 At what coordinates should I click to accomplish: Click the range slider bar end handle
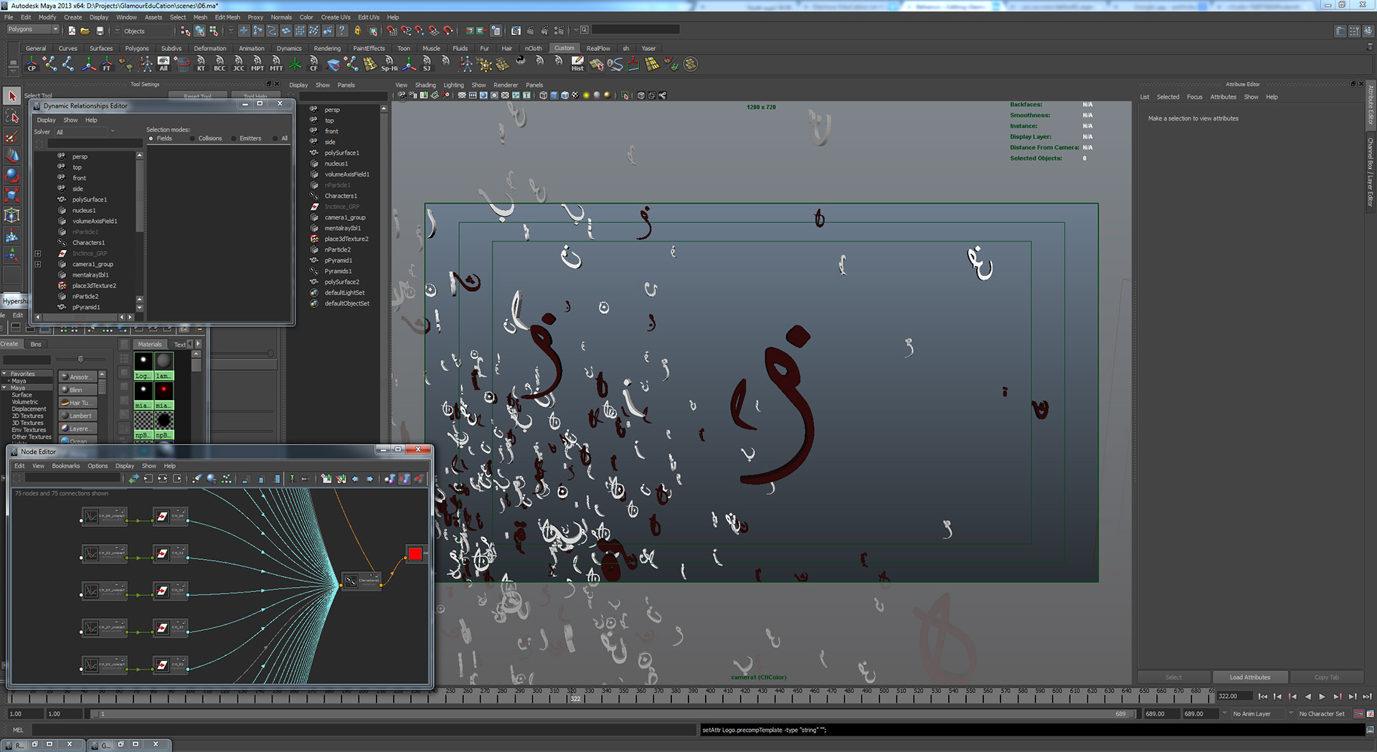click(1132, 714)
